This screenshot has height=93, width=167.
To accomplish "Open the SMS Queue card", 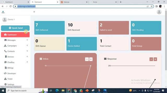I will (49, 44).
